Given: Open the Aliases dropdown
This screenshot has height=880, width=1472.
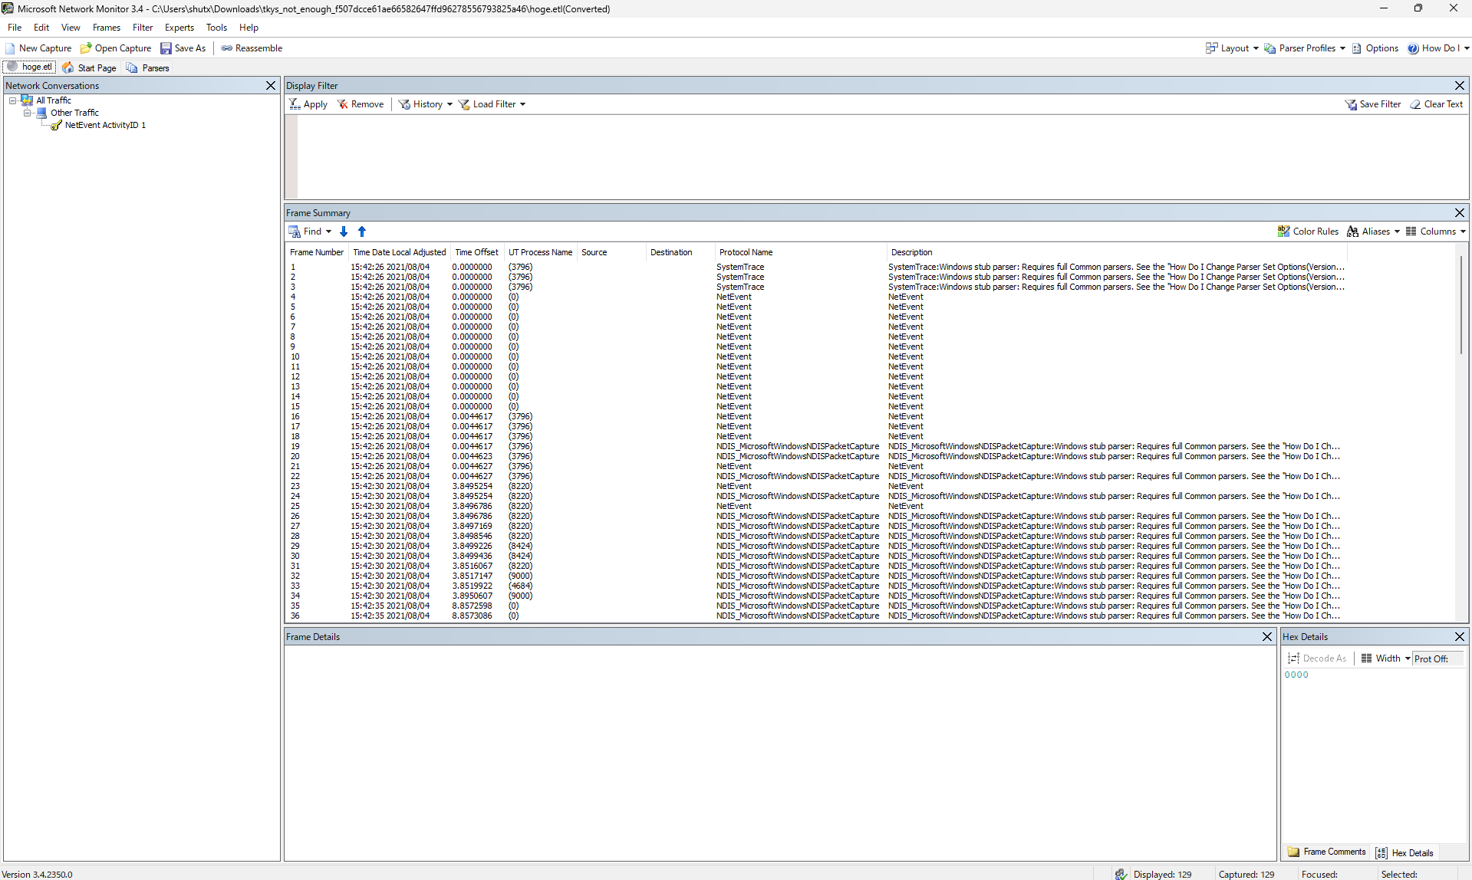Looking at the screenshot, I should pyautogui.click(x=1373, y=231).
